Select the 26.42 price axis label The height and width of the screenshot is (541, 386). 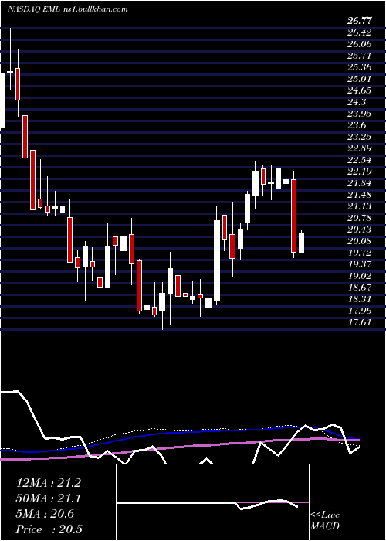click(360, 32)
